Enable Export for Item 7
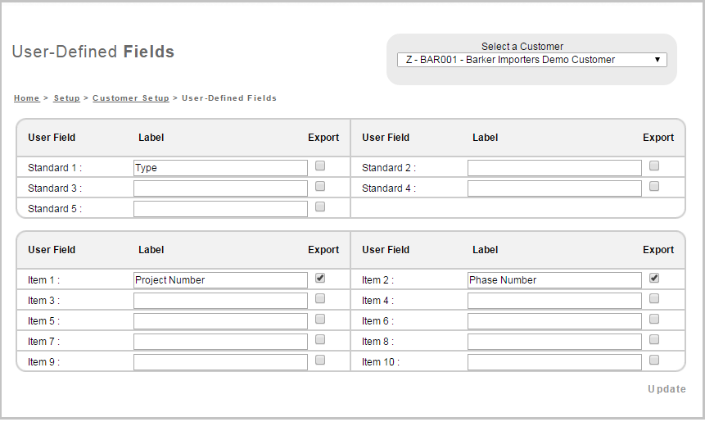 click(320, 339)
